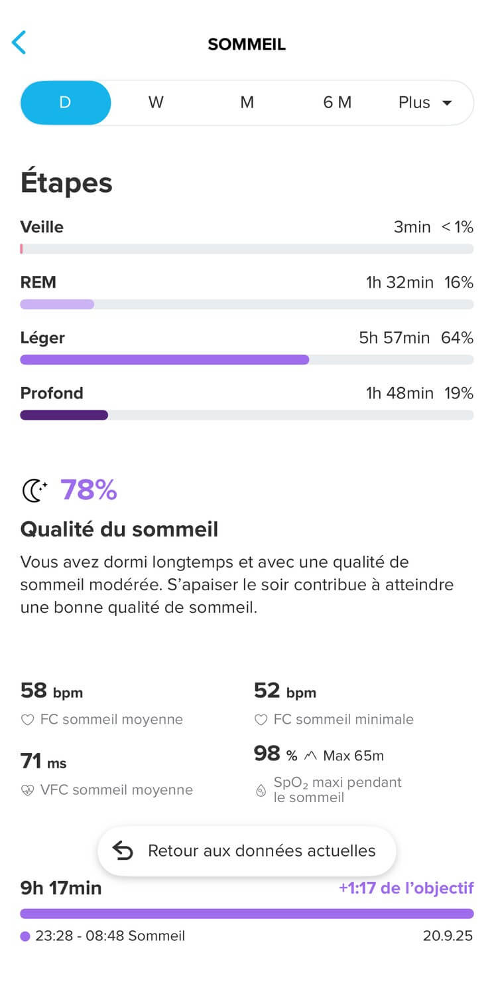The height and width of the screenshot is (996, 494).
Task: Tap the 78% sleep quality score
Action: (89, 490)
